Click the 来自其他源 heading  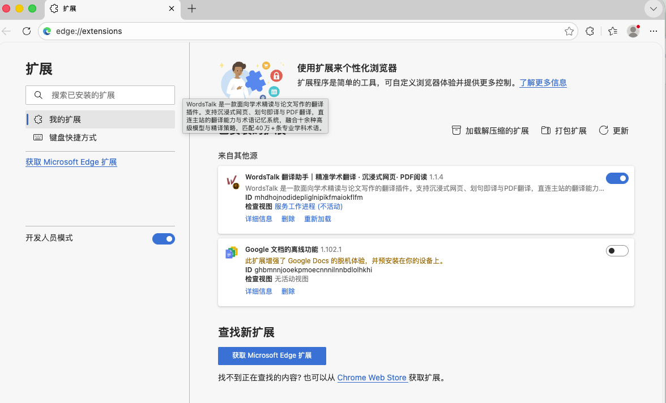point(238,156)
